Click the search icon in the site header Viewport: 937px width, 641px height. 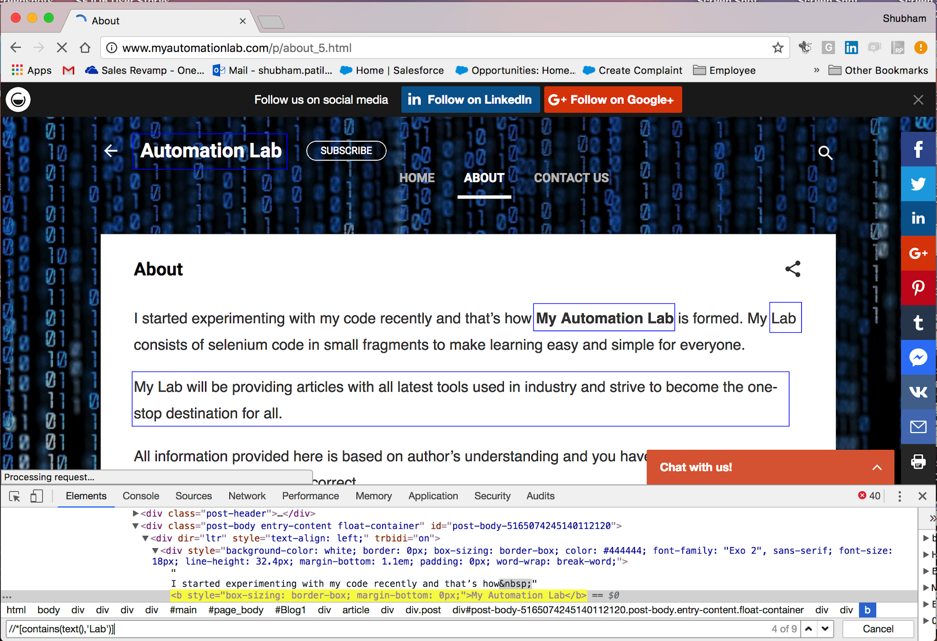825,153
